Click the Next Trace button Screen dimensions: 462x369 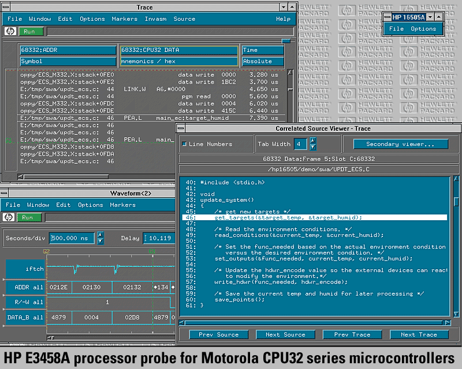pos(419,334)
